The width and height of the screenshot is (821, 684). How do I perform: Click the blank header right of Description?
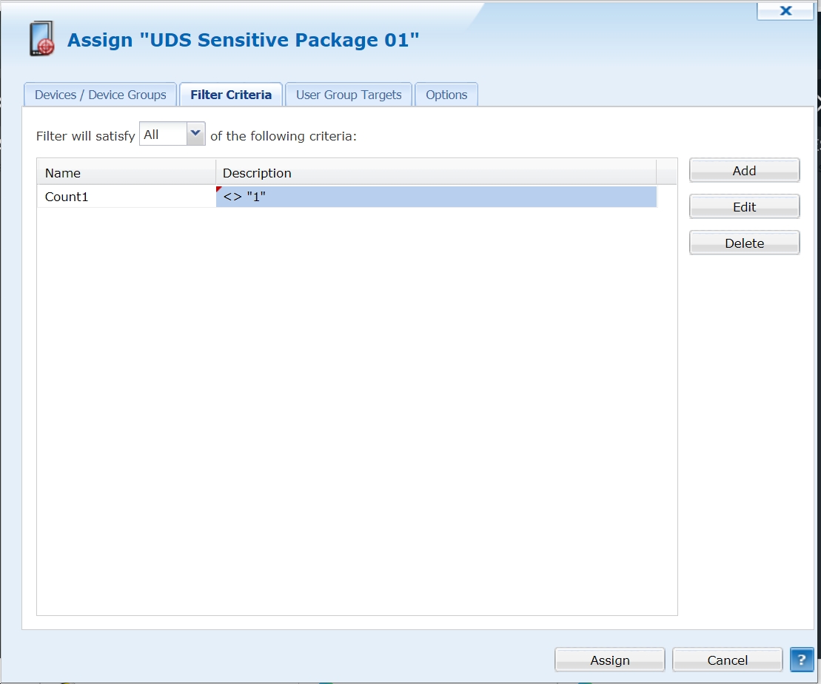666,173
